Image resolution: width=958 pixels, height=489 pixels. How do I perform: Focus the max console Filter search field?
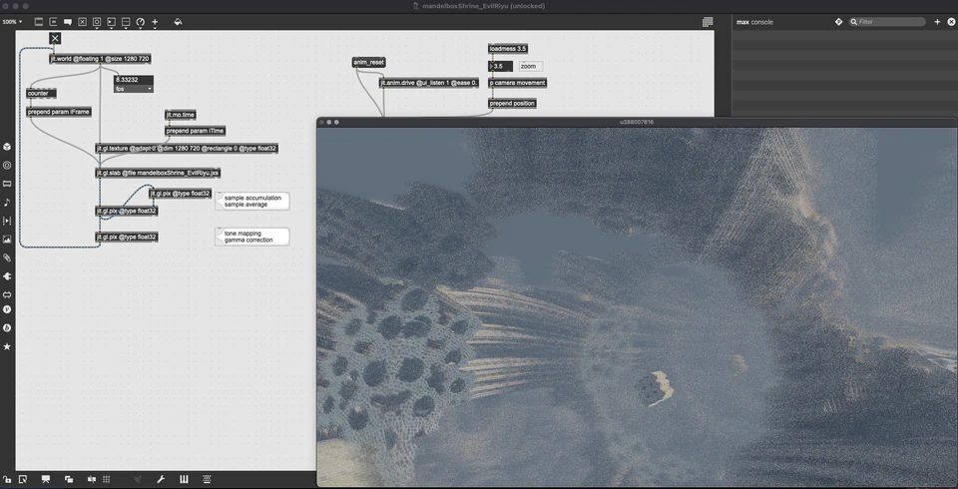887,22
